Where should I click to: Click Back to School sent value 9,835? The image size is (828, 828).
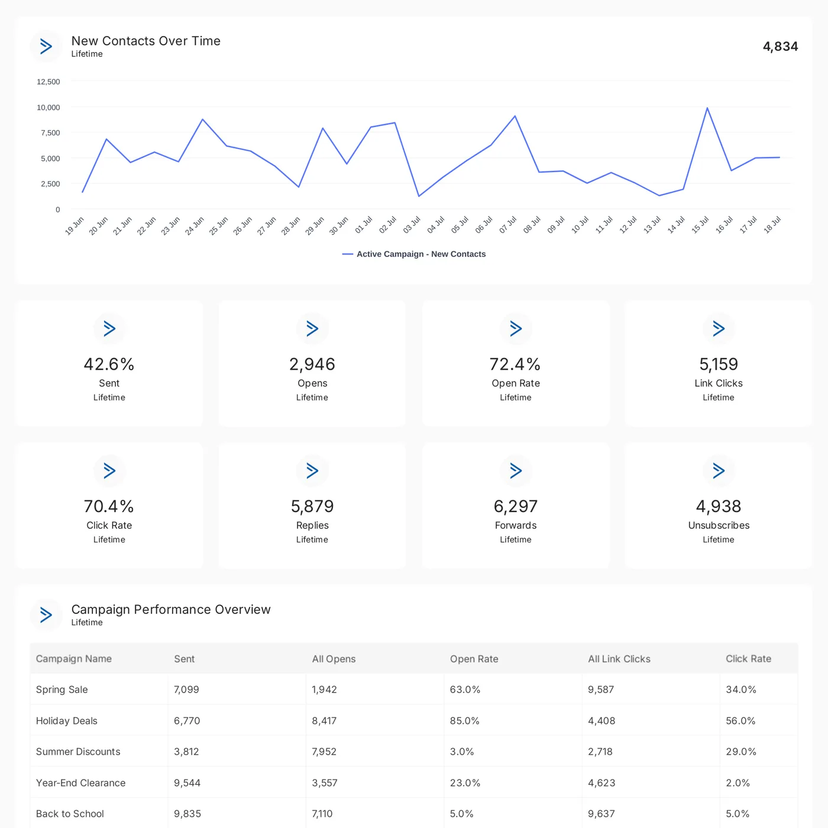click(x=187, y=814)
